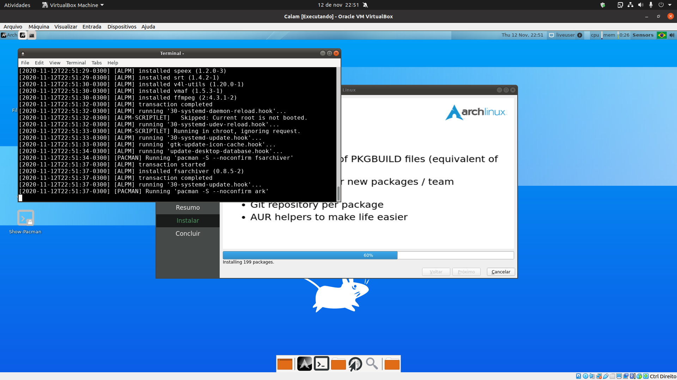
Task: Select the Resumo step in installer sidebar
Action: (188, 208)
